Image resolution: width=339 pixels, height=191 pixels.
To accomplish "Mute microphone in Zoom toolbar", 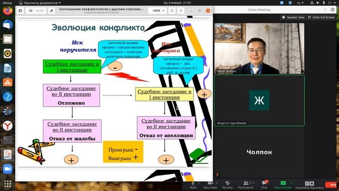I will pyautogui.click(x=193, y=185).
